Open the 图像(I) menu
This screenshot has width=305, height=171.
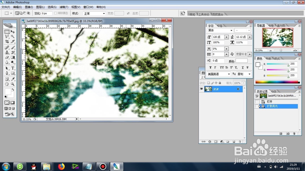tap(29, 7)
